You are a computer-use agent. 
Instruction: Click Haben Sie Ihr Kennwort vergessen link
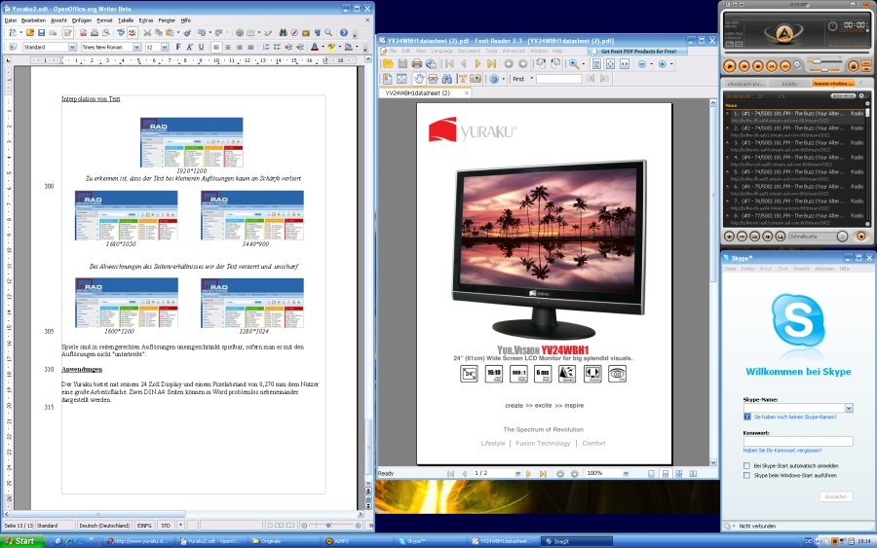click(782, 451)
